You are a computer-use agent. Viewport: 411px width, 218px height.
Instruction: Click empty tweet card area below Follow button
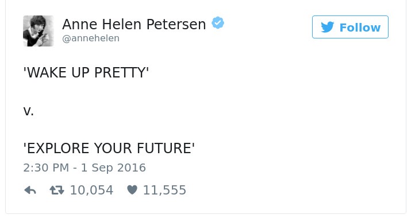(350, 104)
